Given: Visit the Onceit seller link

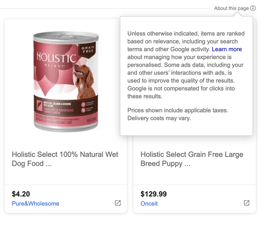Looking at the screenshot, I should pyautogui.click(x=149, y=203).
